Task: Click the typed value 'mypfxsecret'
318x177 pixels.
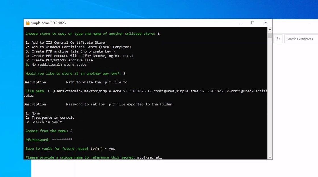Action: pos(148,157)
